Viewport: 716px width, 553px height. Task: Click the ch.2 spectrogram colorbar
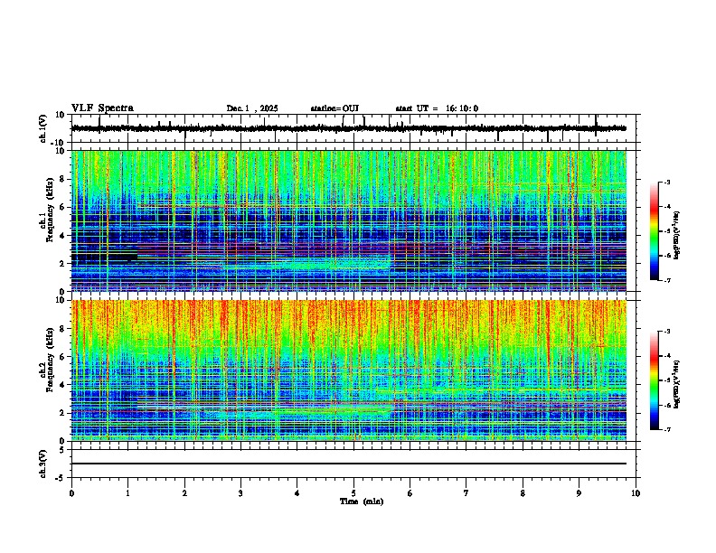tap(655, 380)
